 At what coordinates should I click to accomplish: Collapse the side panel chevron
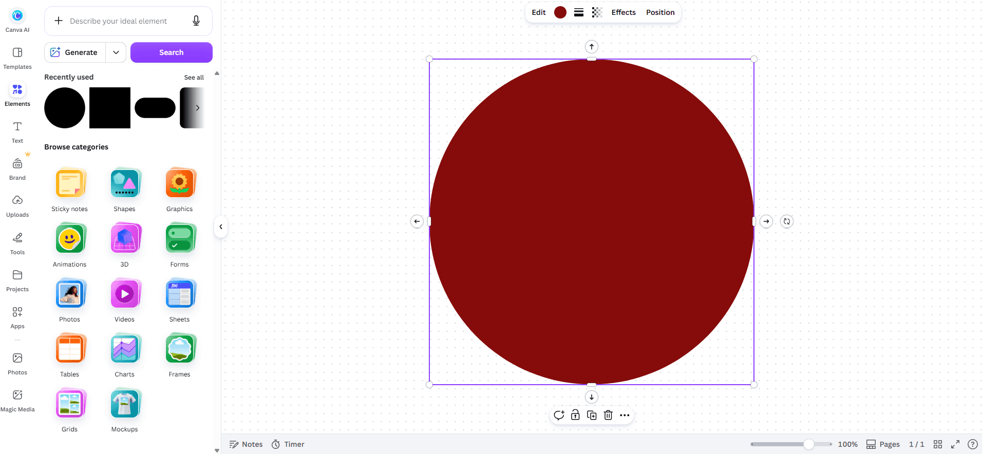[221, 226]
